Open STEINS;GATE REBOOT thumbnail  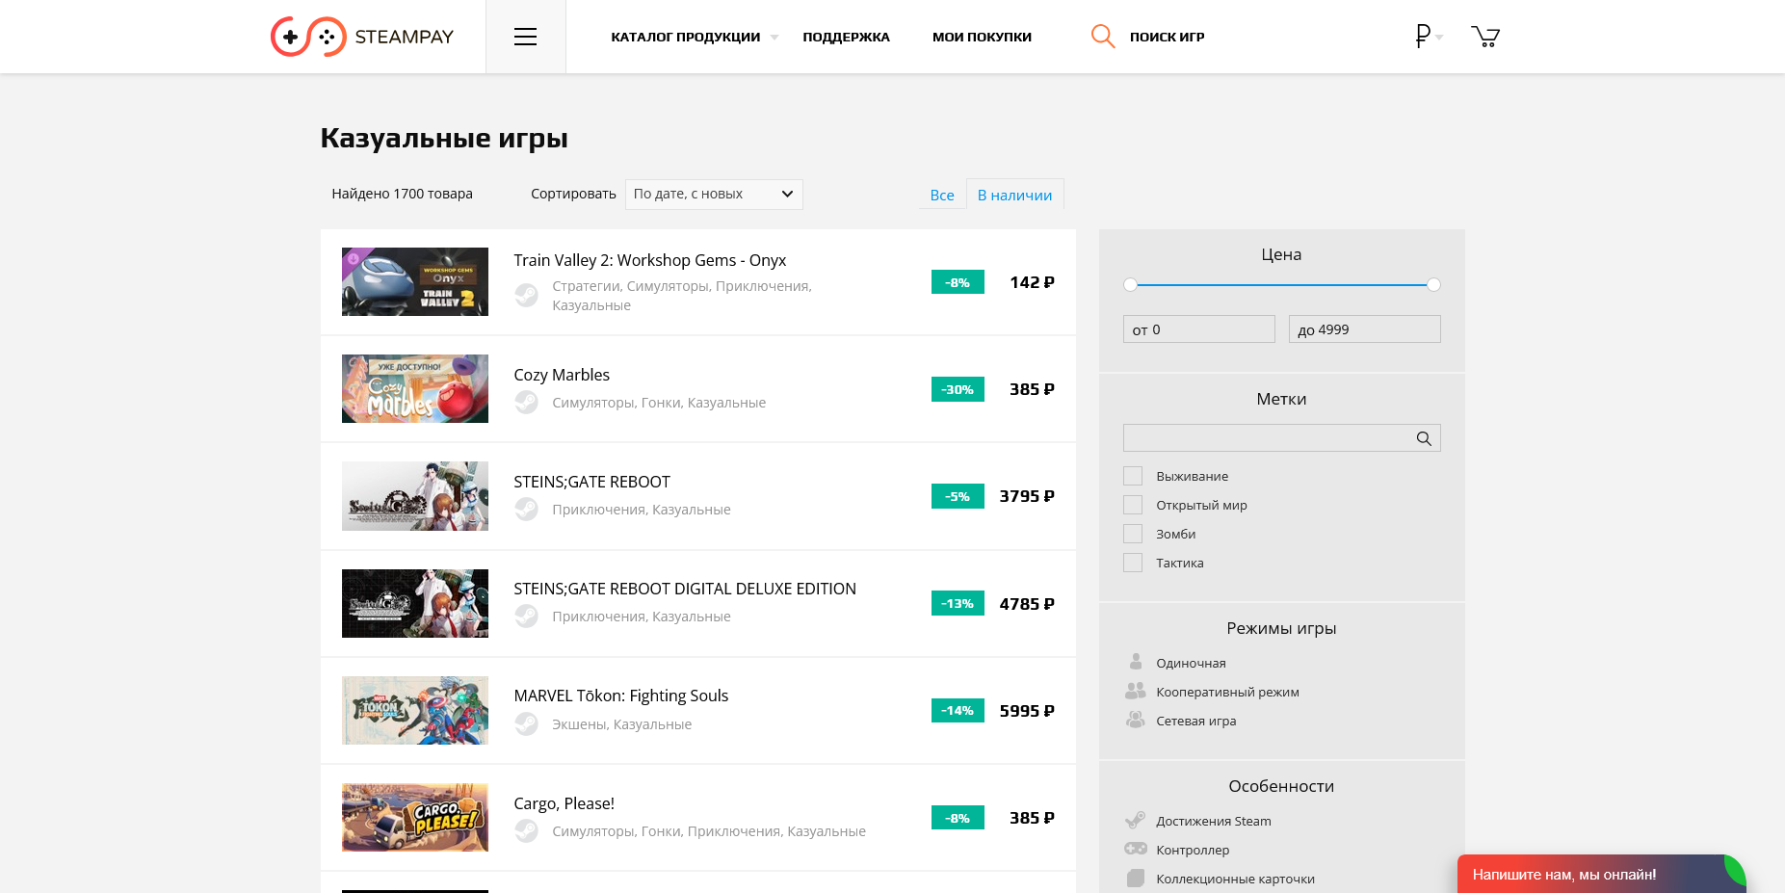click(x=415, y=496)
